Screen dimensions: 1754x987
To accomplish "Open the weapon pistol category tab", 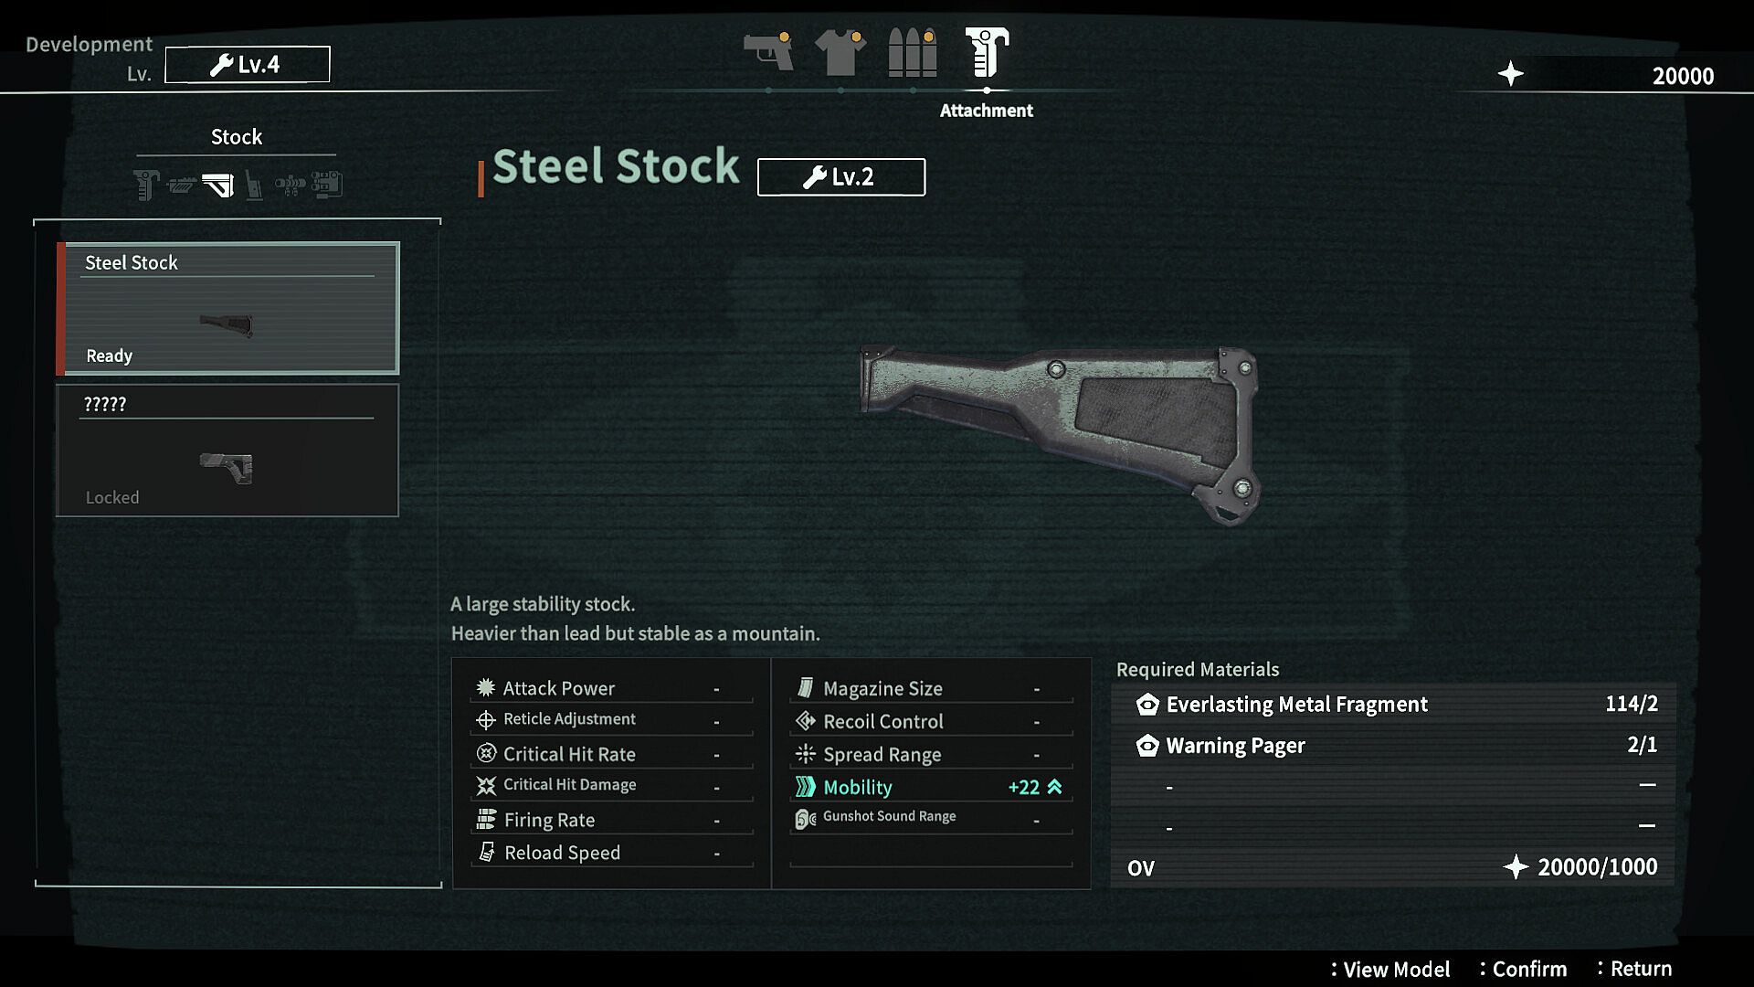I will (x=768, y=51).
